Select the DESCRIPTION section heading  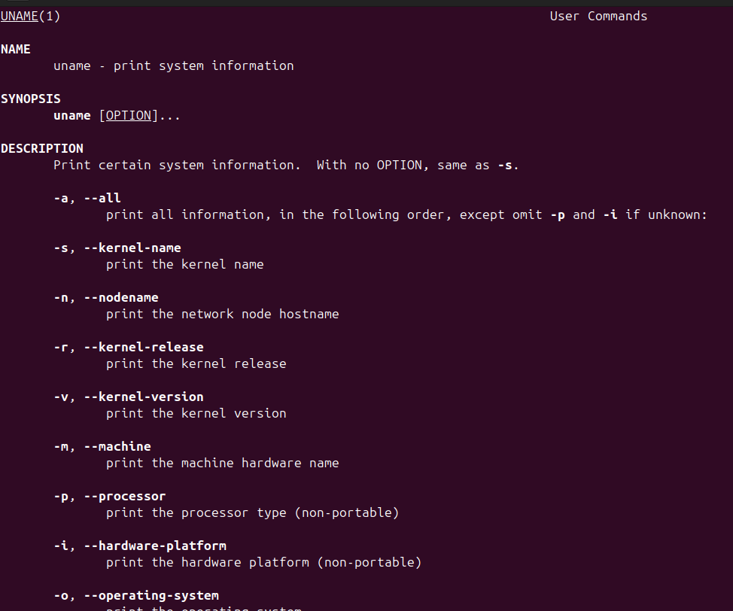(42, 148)
